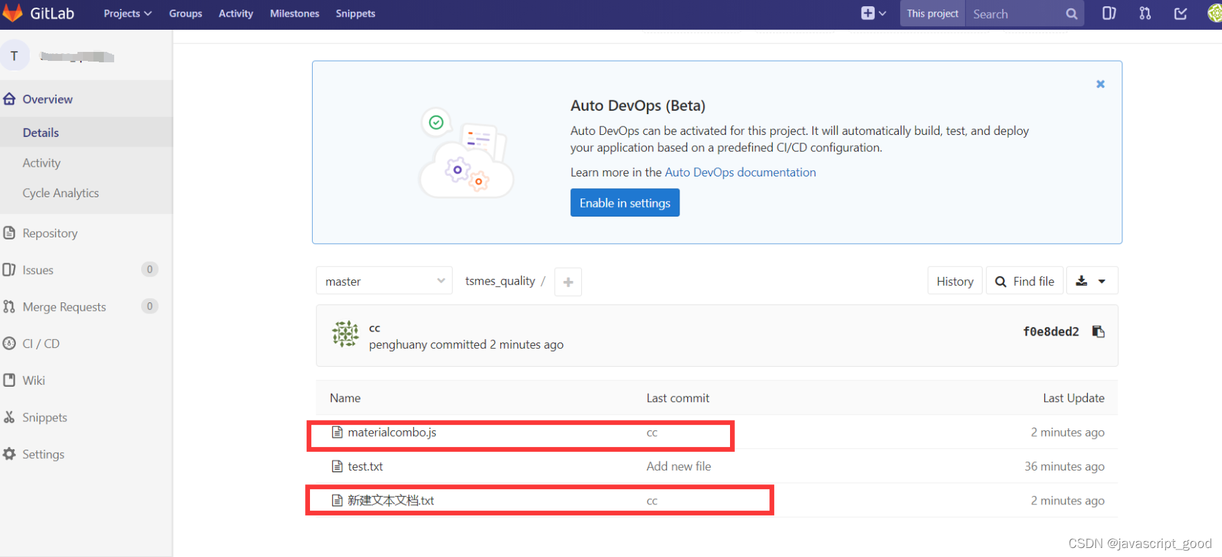Screen dimensions: 1222x557
Task: Open the master branch dropdown
Action: (384, 281)
